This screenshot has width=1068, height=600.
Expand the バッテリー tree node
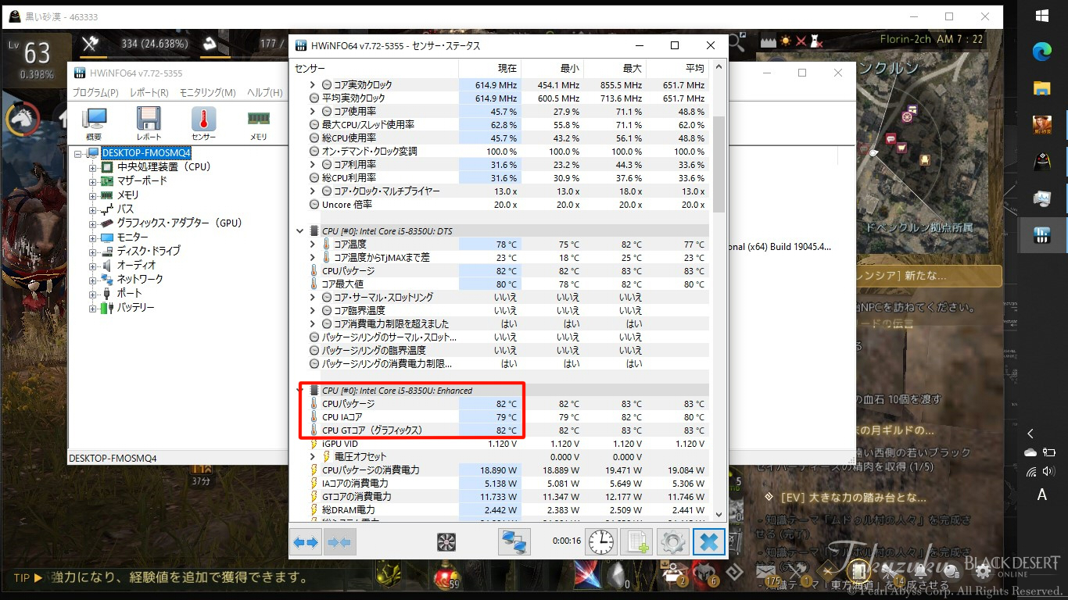tap(93, 308)
